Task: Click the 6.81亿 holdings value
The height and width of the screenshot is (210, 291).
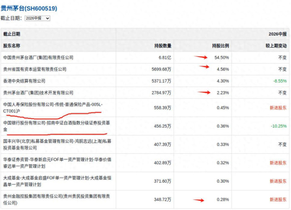Action: pos(165,57)
